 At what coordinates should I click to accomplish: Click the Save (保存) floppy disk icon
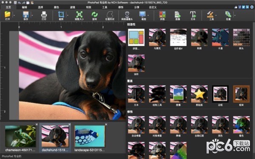(x=26, y=14)
